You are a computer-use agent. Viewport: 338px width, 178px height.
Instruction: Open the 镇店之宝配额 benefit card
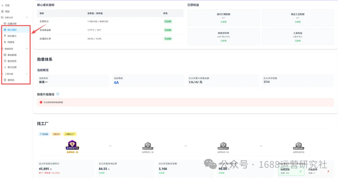click(298, 18)
